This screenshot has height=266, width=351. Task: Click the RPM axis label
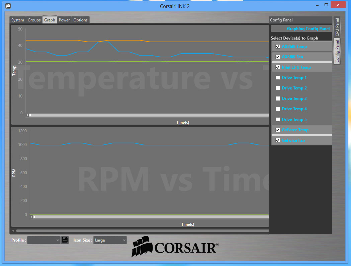[14, 173]
